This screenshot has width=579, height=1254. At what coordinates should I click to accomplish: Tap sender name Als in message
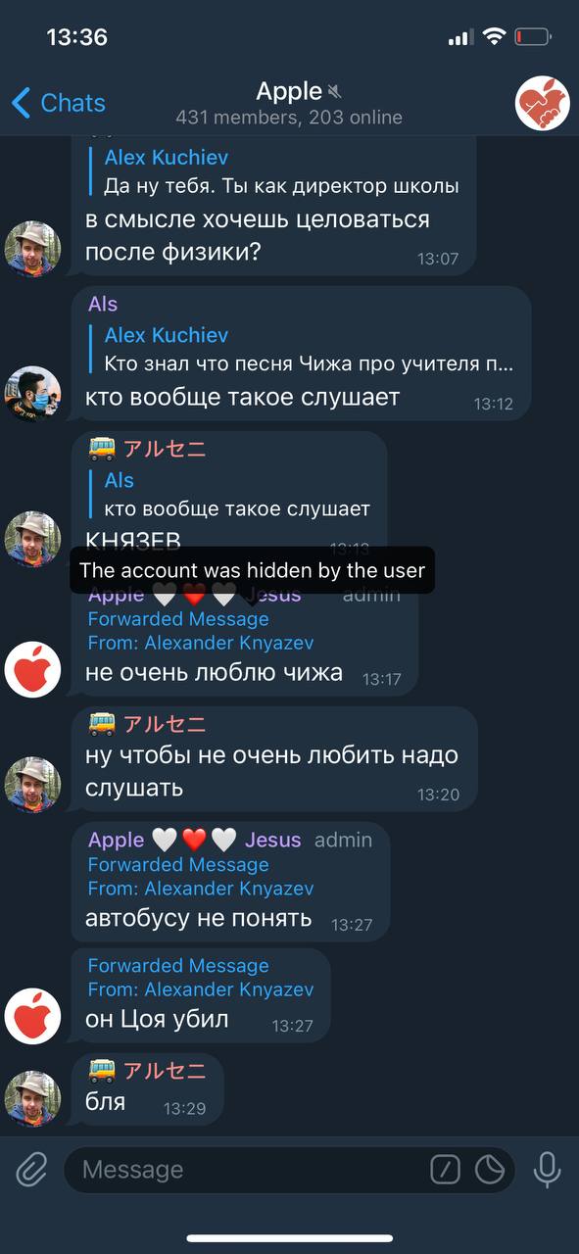click(103, 304)
